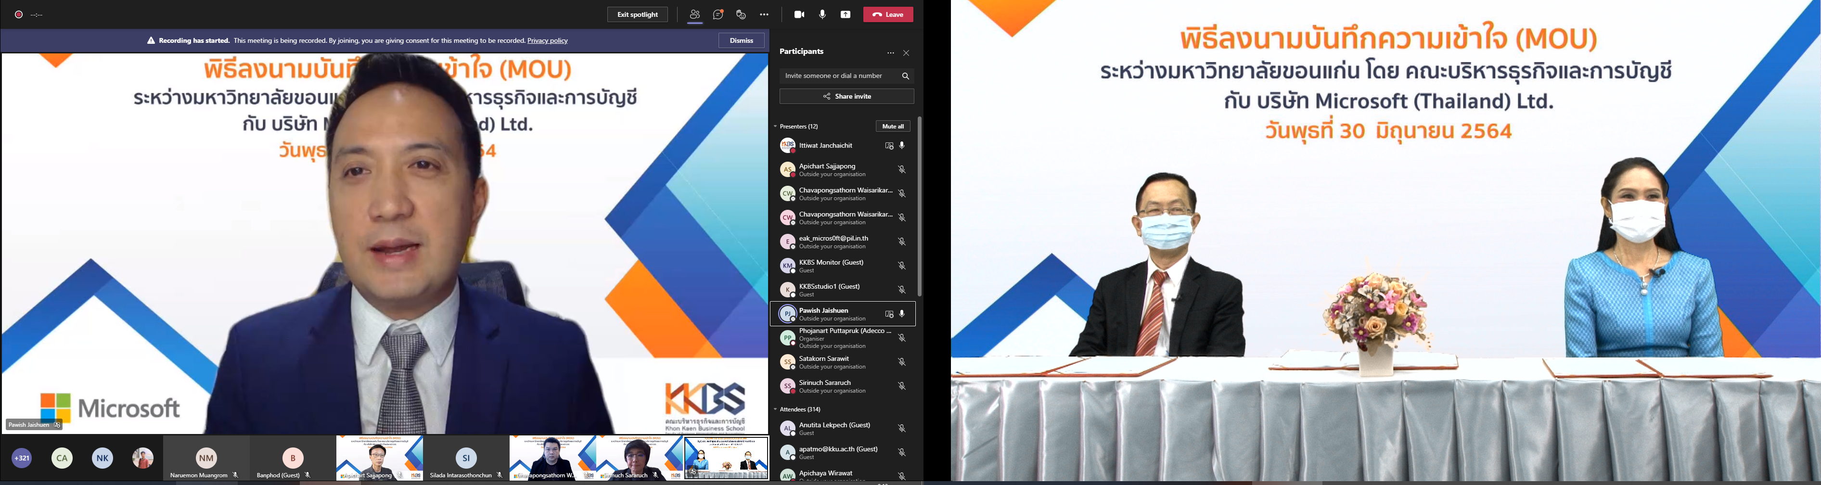
Task: Leave the meeting
Action: pyautogui.click(x=888, y=15)
